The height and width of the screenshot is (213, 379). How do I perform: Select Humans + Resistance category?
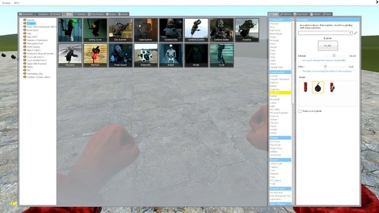[37, 40]
